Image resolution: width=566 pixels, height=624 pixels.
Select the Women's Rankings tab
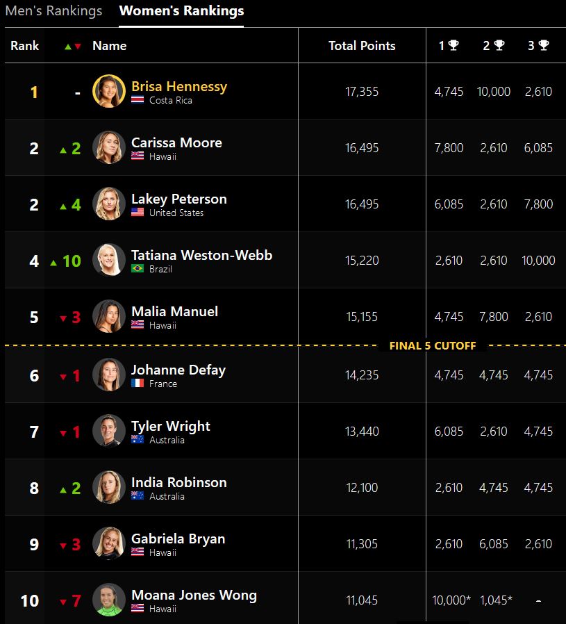181,10
